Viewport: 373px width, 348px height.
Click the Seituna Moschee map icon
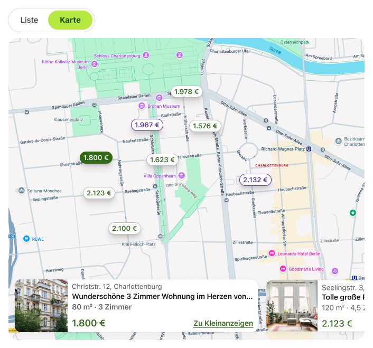click(x=21, y=190)
